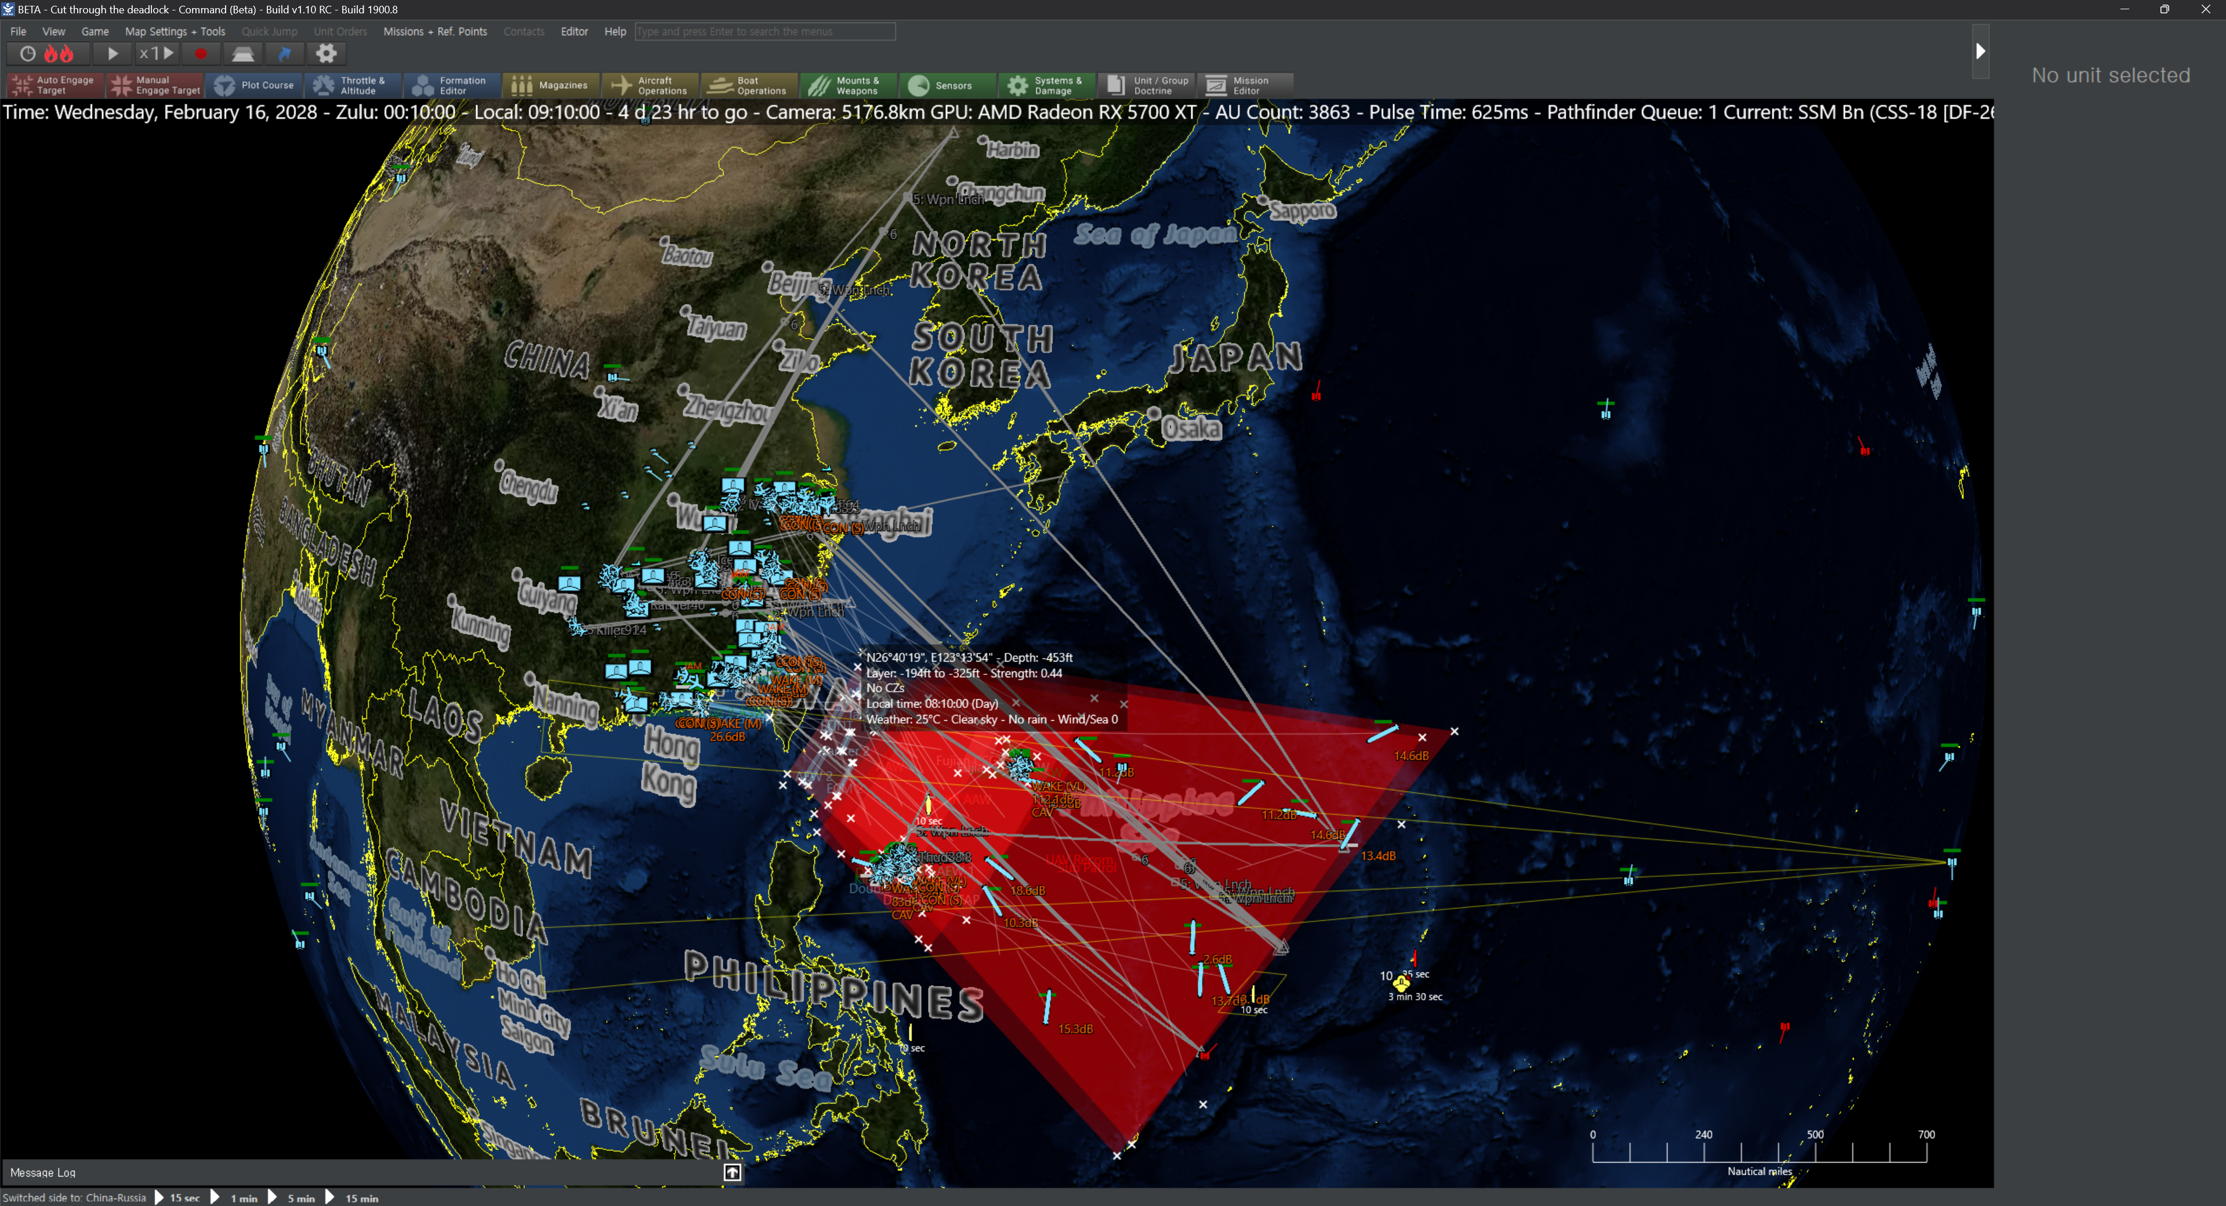Open Systems & Damage window

(1046, 85)
